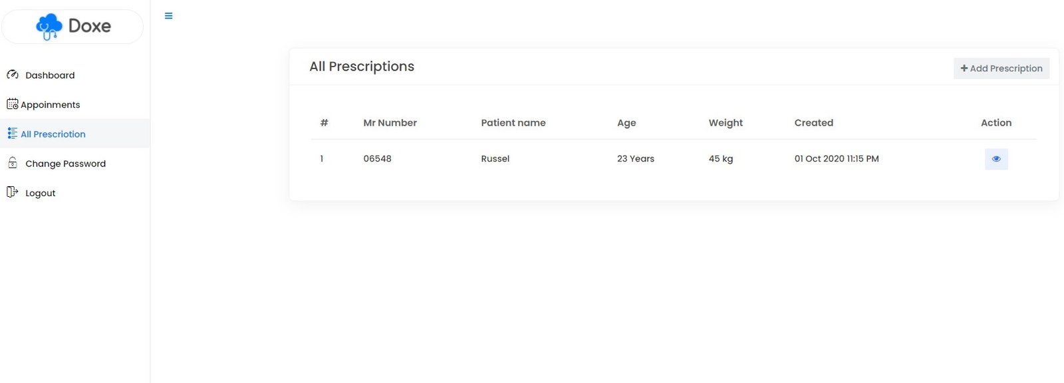Viewport: 1064px width, 383px height.
Task: Click the Patient name column header
Action: point(513,123)
